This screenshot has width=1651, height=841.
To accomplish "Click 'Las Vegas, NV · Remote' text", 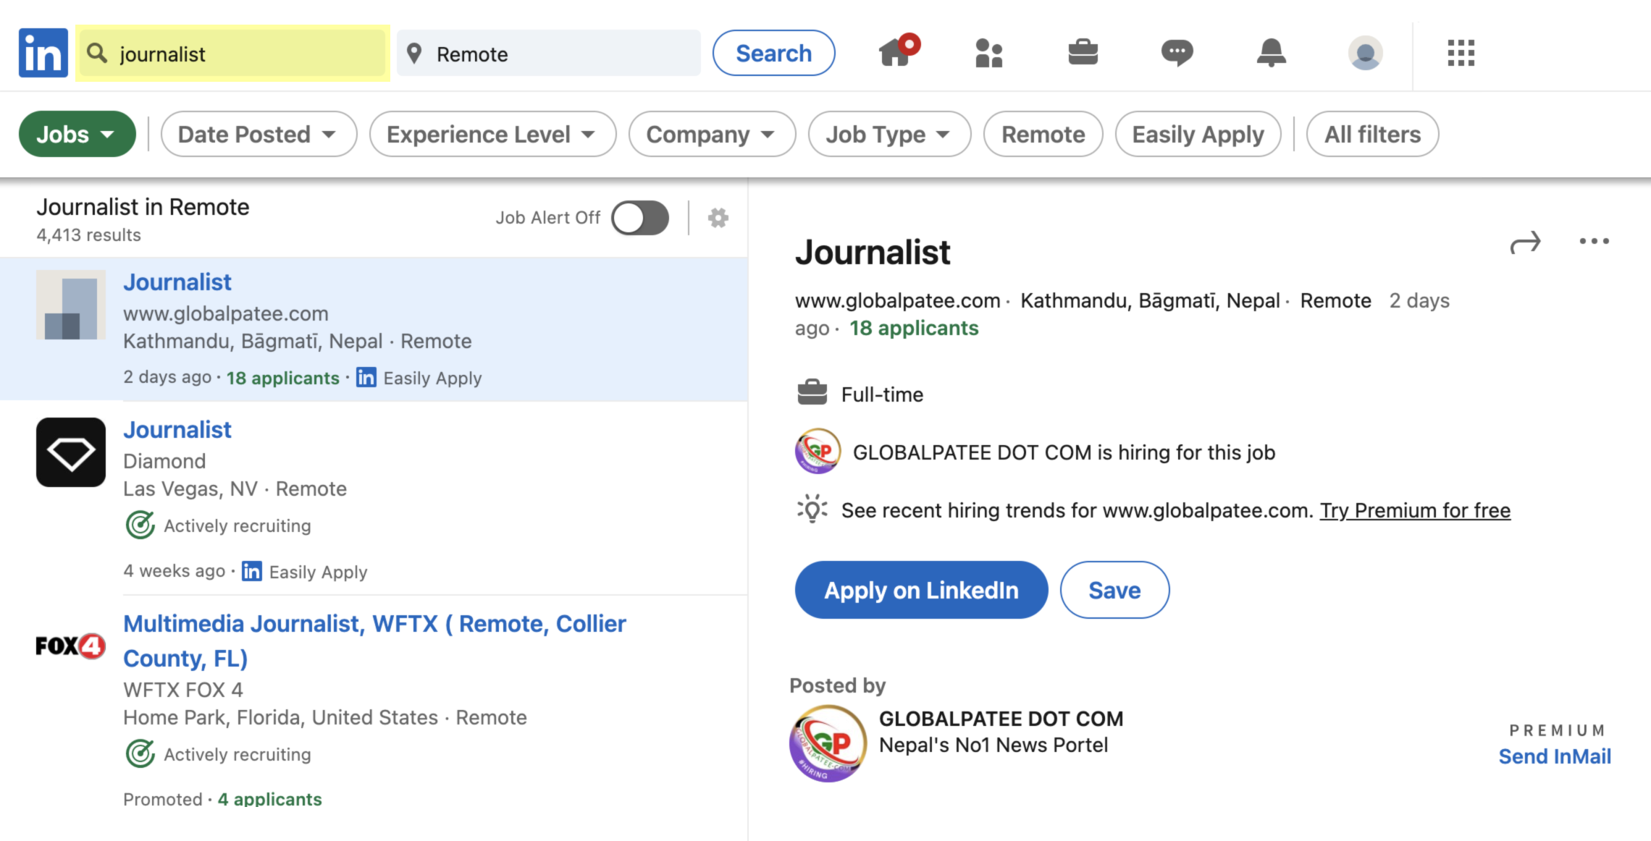I will pos(235,489).
